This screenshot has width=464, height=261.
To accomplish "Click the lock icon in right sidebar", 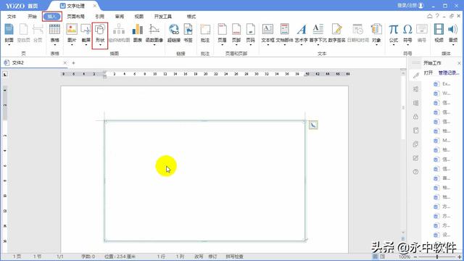I will click(415, 117).
